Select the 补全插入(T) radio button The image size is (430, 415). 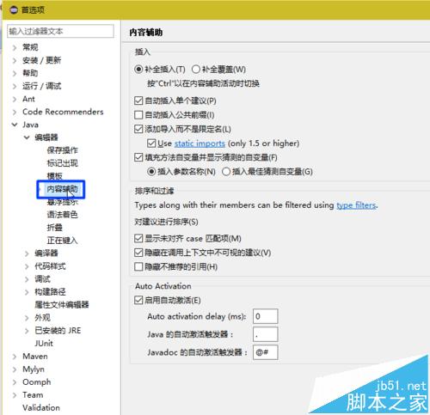(138, 70)
